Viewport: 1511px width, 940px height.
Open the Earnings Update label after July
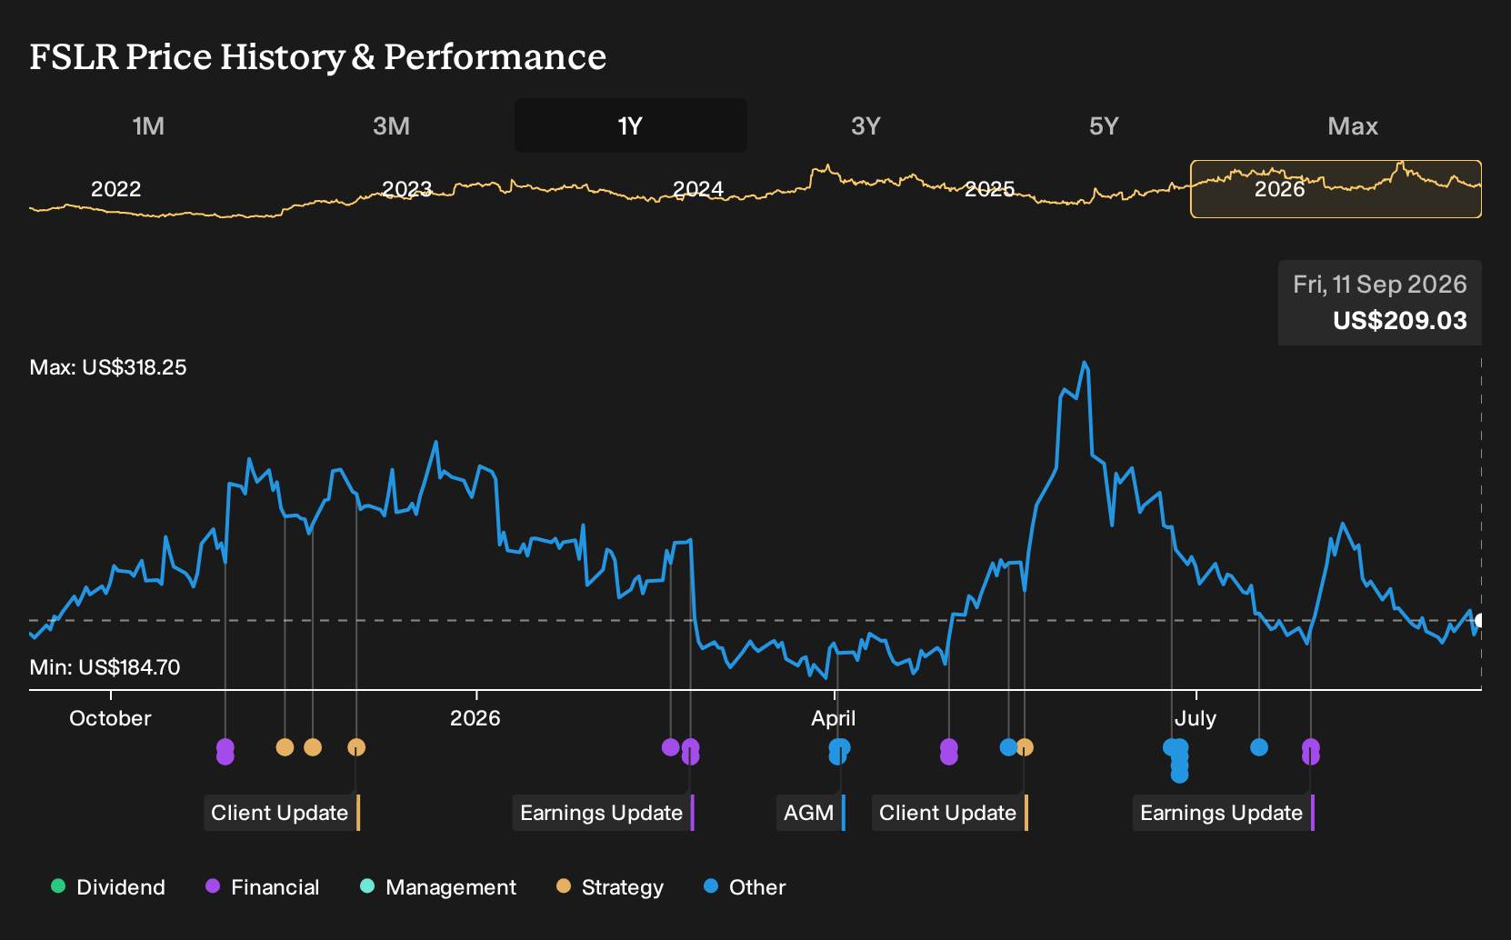click(x=1223, y=813)
